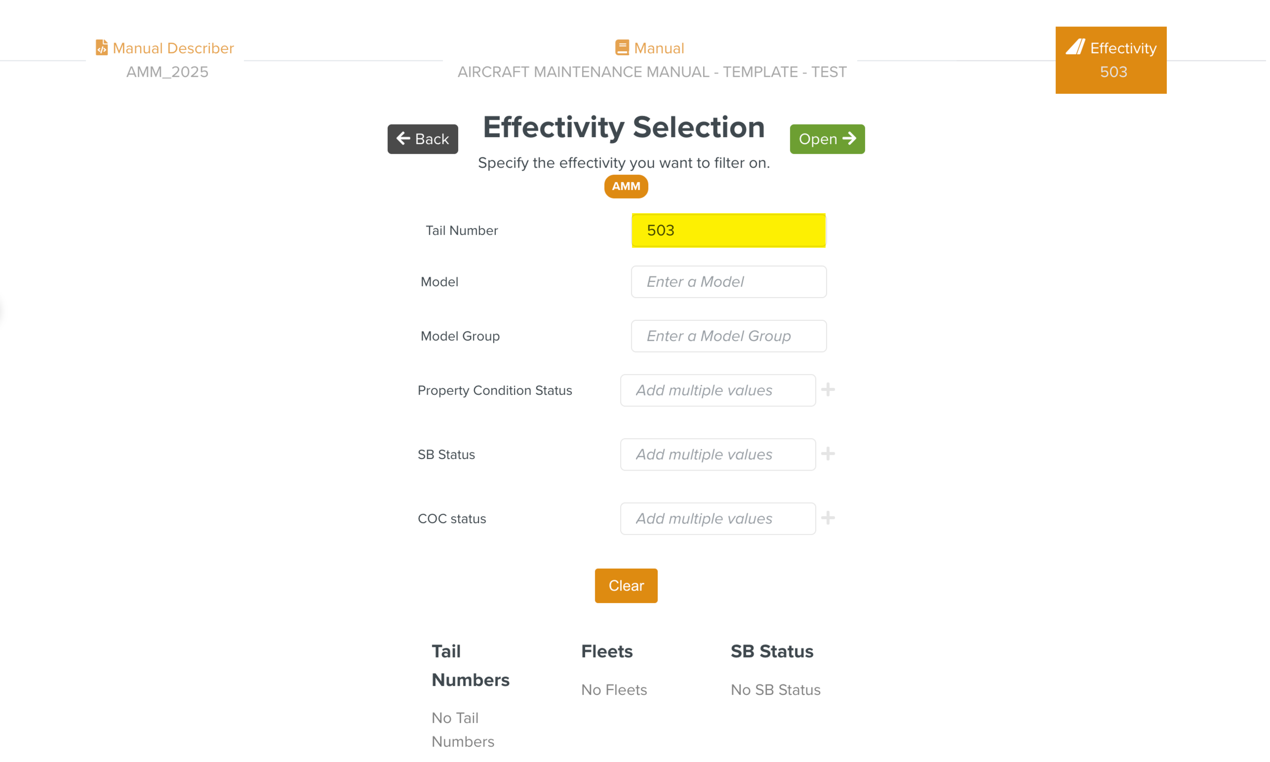Click the Manual Describer code-file icon
Screen dimensions: 1270x762
(x=102, y=48)
